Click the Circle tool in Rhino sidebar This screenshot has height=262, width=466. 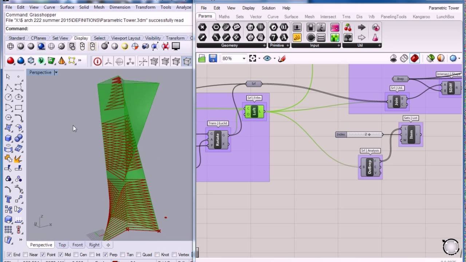point(8,98)
